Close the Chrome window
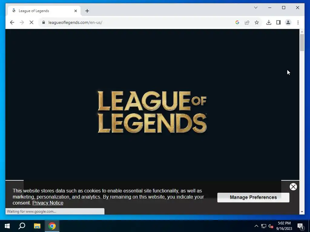Image resolution: width=310 pixels, height=232 pixels. pyautogui.click(x=297, y=8)
